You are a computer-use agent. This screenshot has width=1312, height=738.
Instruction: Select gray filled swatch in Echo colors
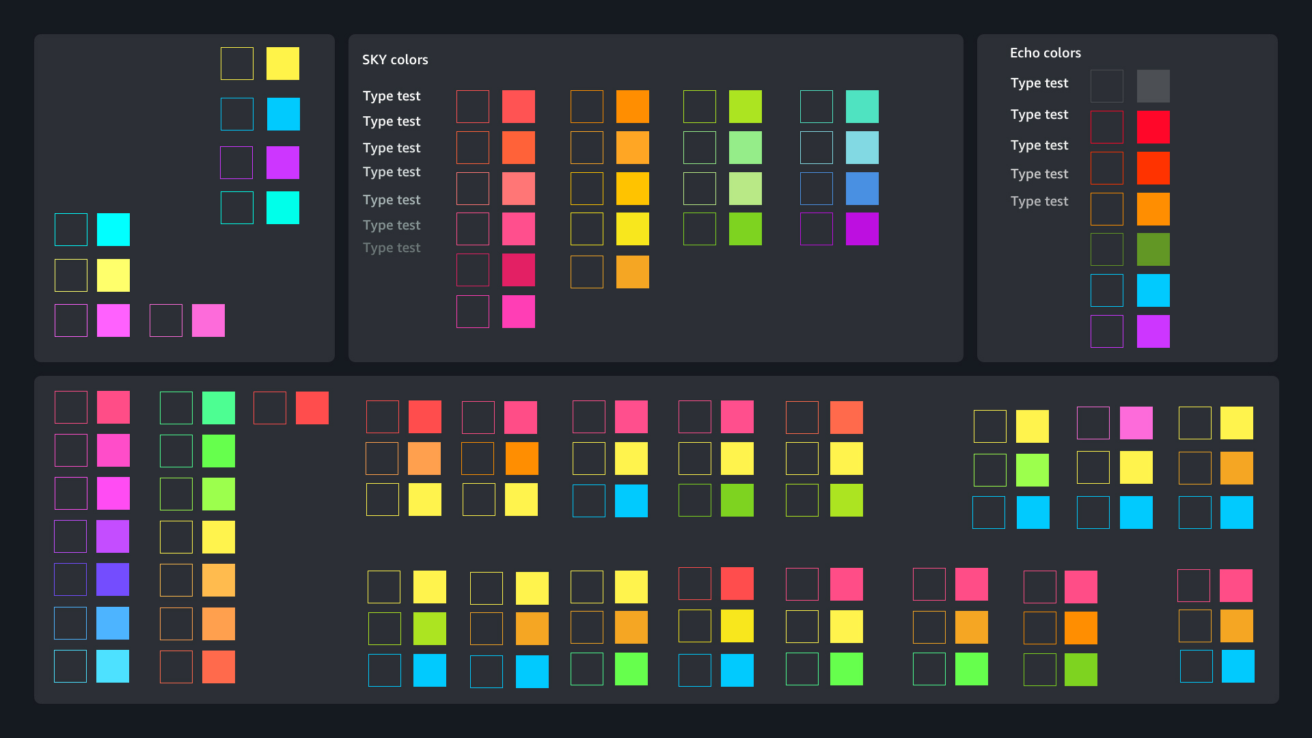pos(1153,86)
